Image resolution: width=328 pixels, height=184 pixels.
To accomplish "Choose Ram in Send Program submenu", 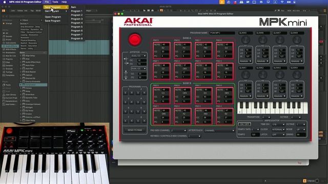I will [73, 7].
